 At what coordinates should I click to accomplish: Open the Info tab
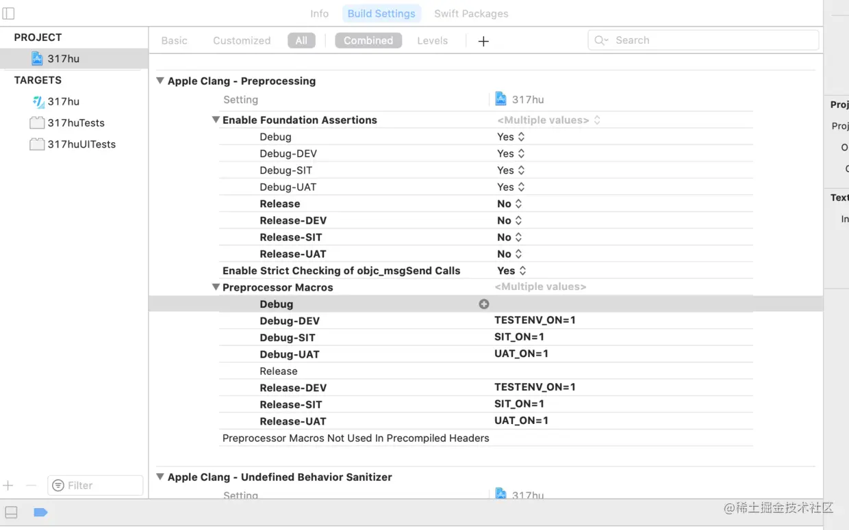coord(319,14)
